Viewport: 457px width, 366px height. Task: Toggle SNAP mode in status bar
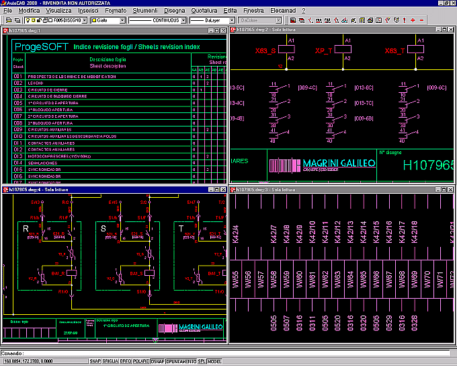pyautogui.click(x=95, y=361)
